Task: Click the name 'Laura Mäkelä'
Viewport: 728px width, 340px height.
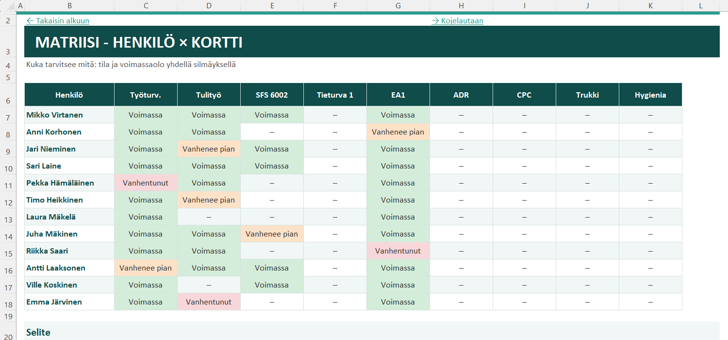Action: pos(51,217)
